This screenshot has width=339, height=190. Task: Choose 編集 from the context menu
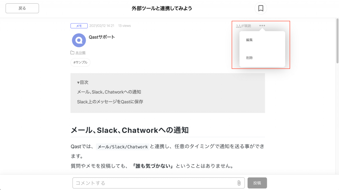249,39
